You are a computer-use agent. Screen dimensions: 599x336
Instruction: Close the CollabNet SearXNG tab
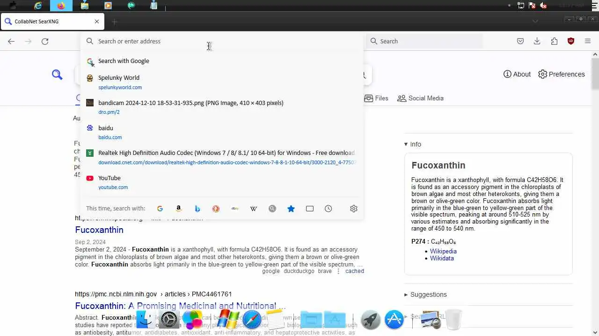pos(97,21)
